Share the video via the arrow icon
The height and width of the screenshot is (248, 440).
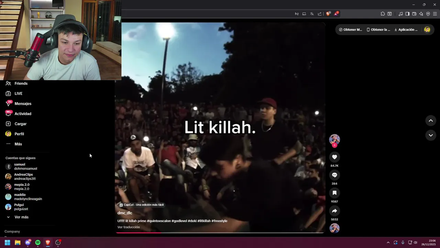point(334,211)
